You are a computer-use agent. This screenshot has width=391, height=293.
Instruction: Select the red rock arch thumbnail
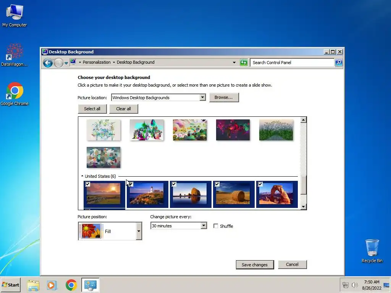click(x=276, y=194)
